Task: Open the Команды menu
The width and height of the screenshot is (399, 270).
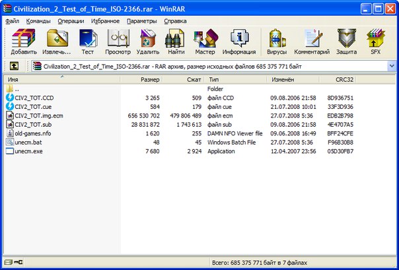Action: (x=38, y=21)
